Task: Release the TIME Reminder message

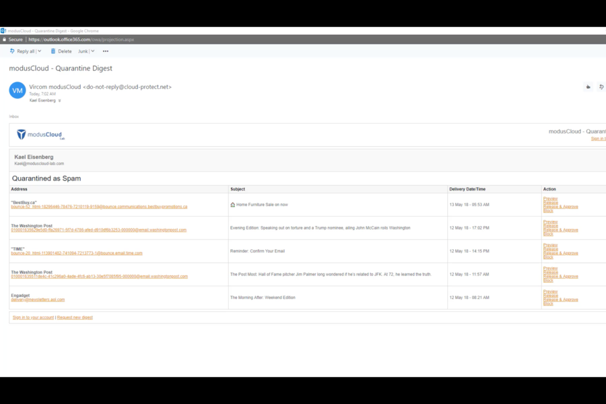Action: tap(551, 249)
